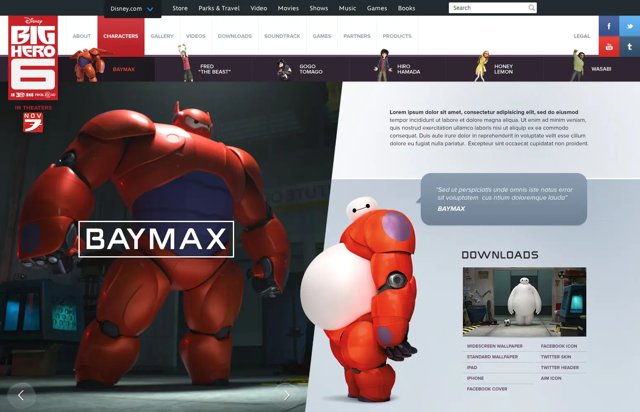
Task: Select Honey Lemon character
Action: (495, 69)
